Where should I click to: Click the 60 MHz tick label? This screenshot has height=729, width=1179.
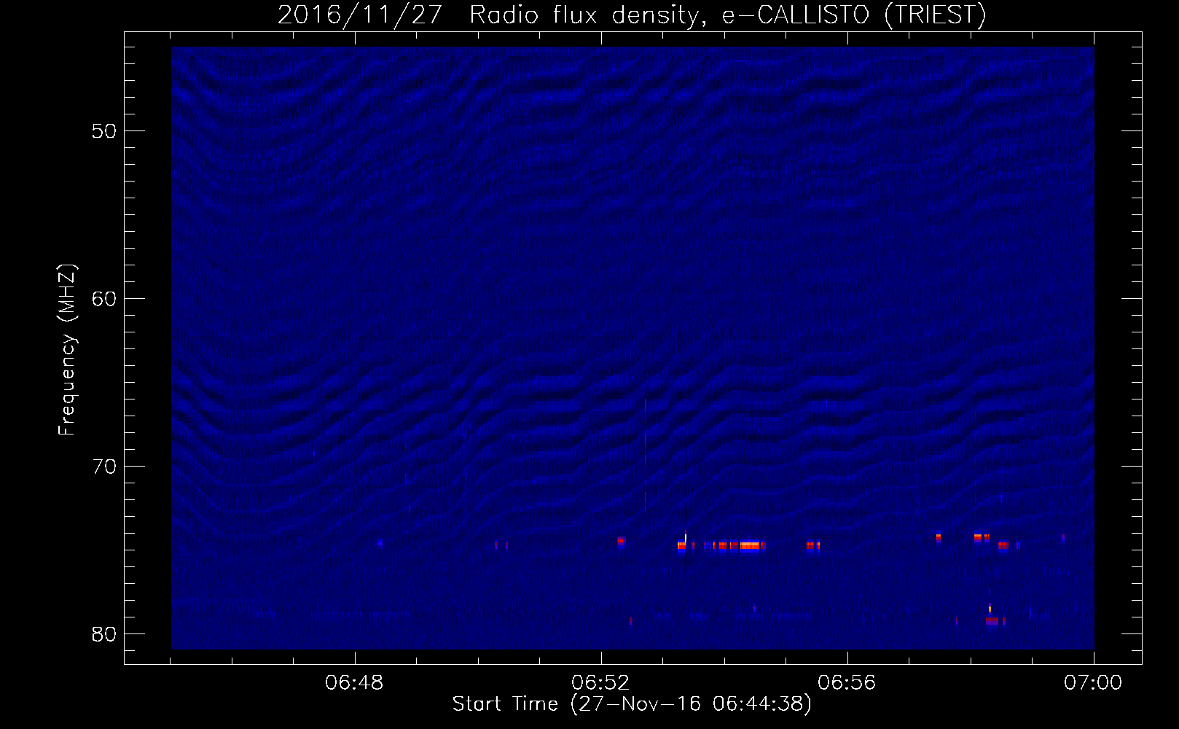click(104, 299)
